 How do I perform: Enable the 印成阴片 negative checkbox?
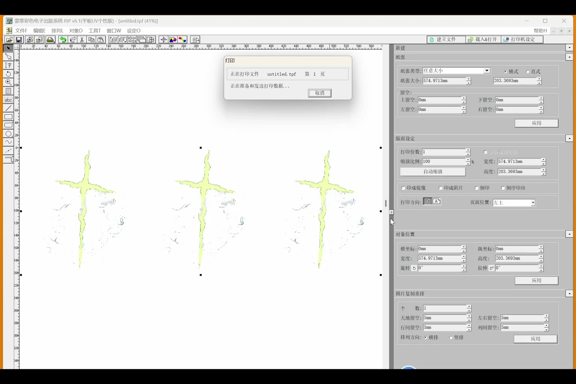(440, 188)
